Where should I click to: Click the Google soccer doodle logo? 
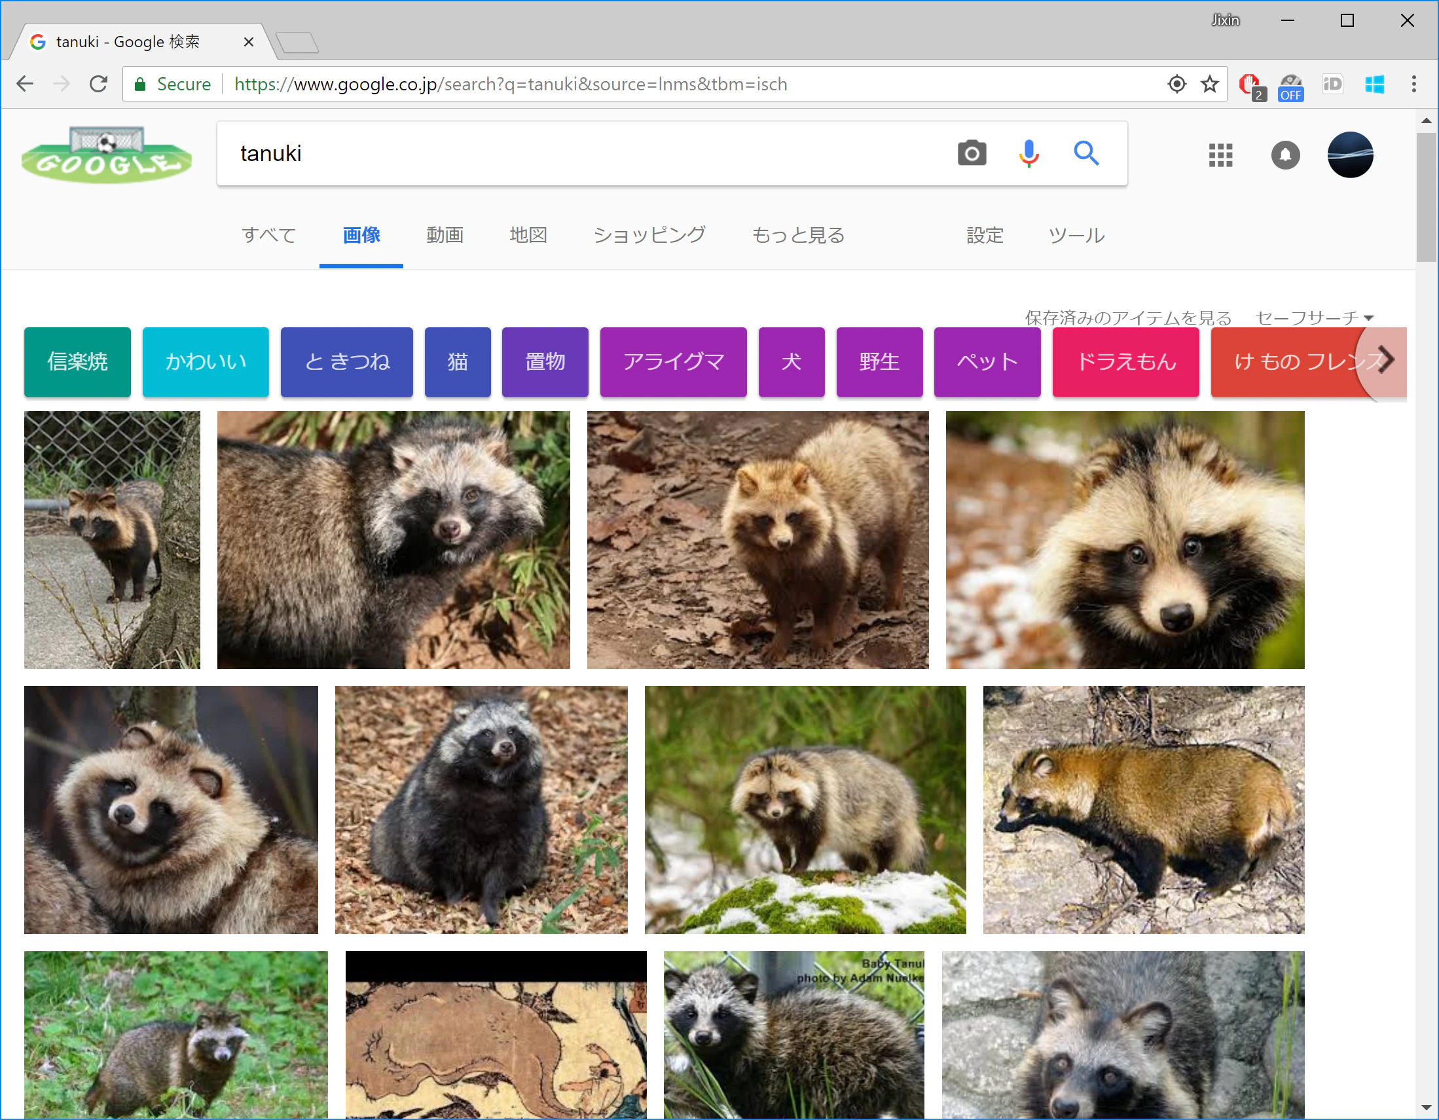pyautogui.click(x=107, y=155)
